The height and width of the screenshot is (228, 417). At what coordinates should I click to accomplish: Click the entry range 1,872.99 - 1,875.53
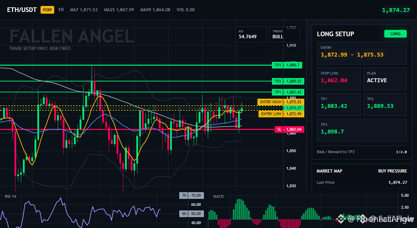click(x=352, y=55)
